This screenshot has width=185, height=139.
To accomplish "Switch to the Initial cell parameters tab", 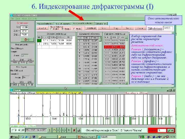I will click(x=63, y=24).
